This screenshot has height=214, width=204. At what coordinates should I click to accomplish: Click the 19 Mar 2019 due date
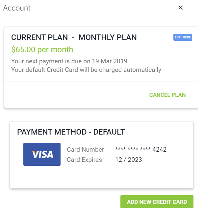[110, 61]
